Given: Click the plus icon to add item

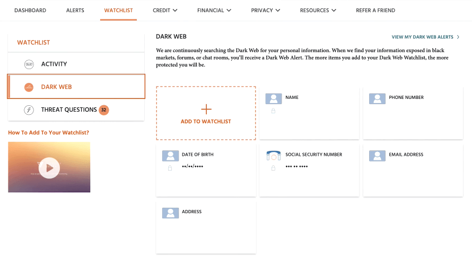Looking at the screenshot, I should [206, 109].
